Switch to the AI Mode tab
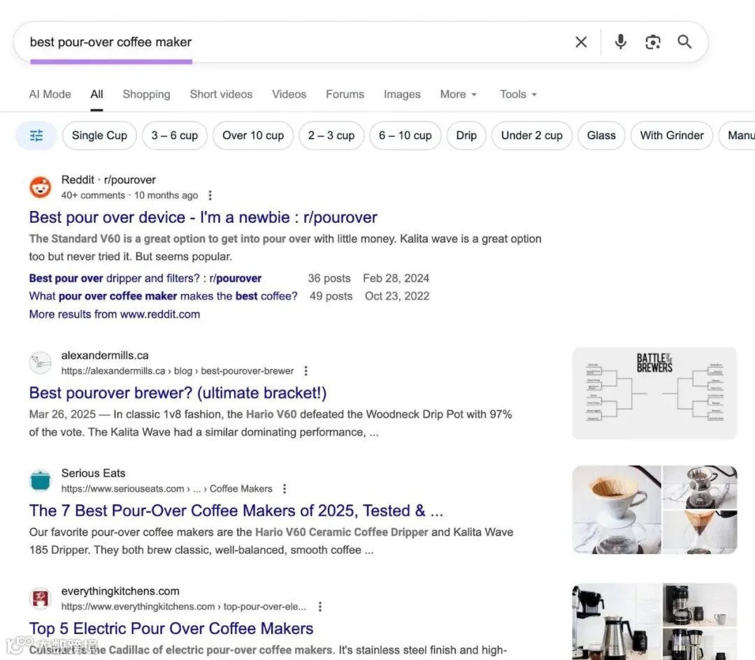Viewport: 755px width, 660px height. point(50,94)
